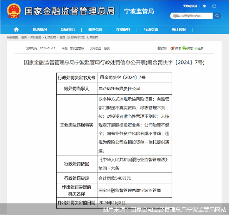Share via Weibo icon 微博
This screenshot has height=215, width=229.
pyautogui.click(x=176, y=48)
